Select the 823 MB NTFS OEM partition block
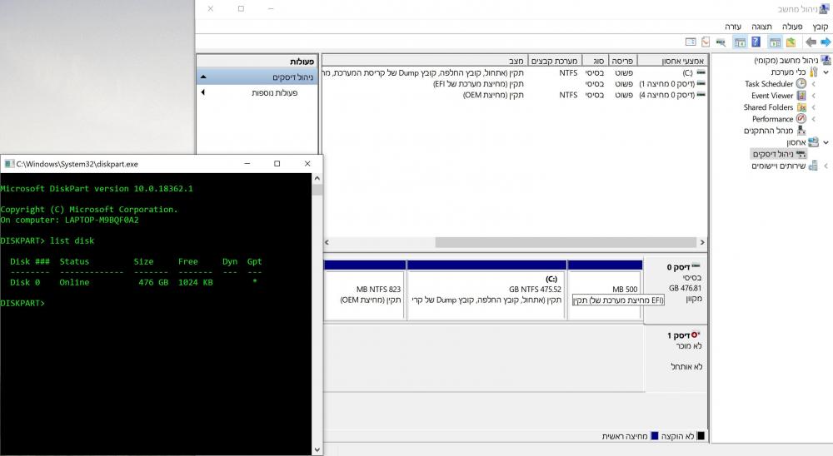833x456 pixels. (x=365, y=290)
